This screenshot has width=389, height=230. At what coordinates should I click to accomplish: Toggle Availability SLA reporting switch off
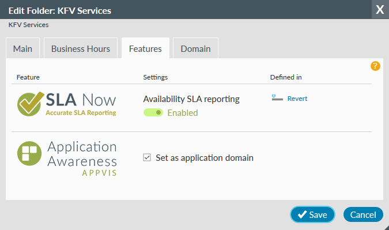[x=153, y=112]
